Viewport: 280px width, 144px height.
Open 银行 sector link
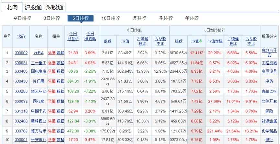(x=269, y=139)
